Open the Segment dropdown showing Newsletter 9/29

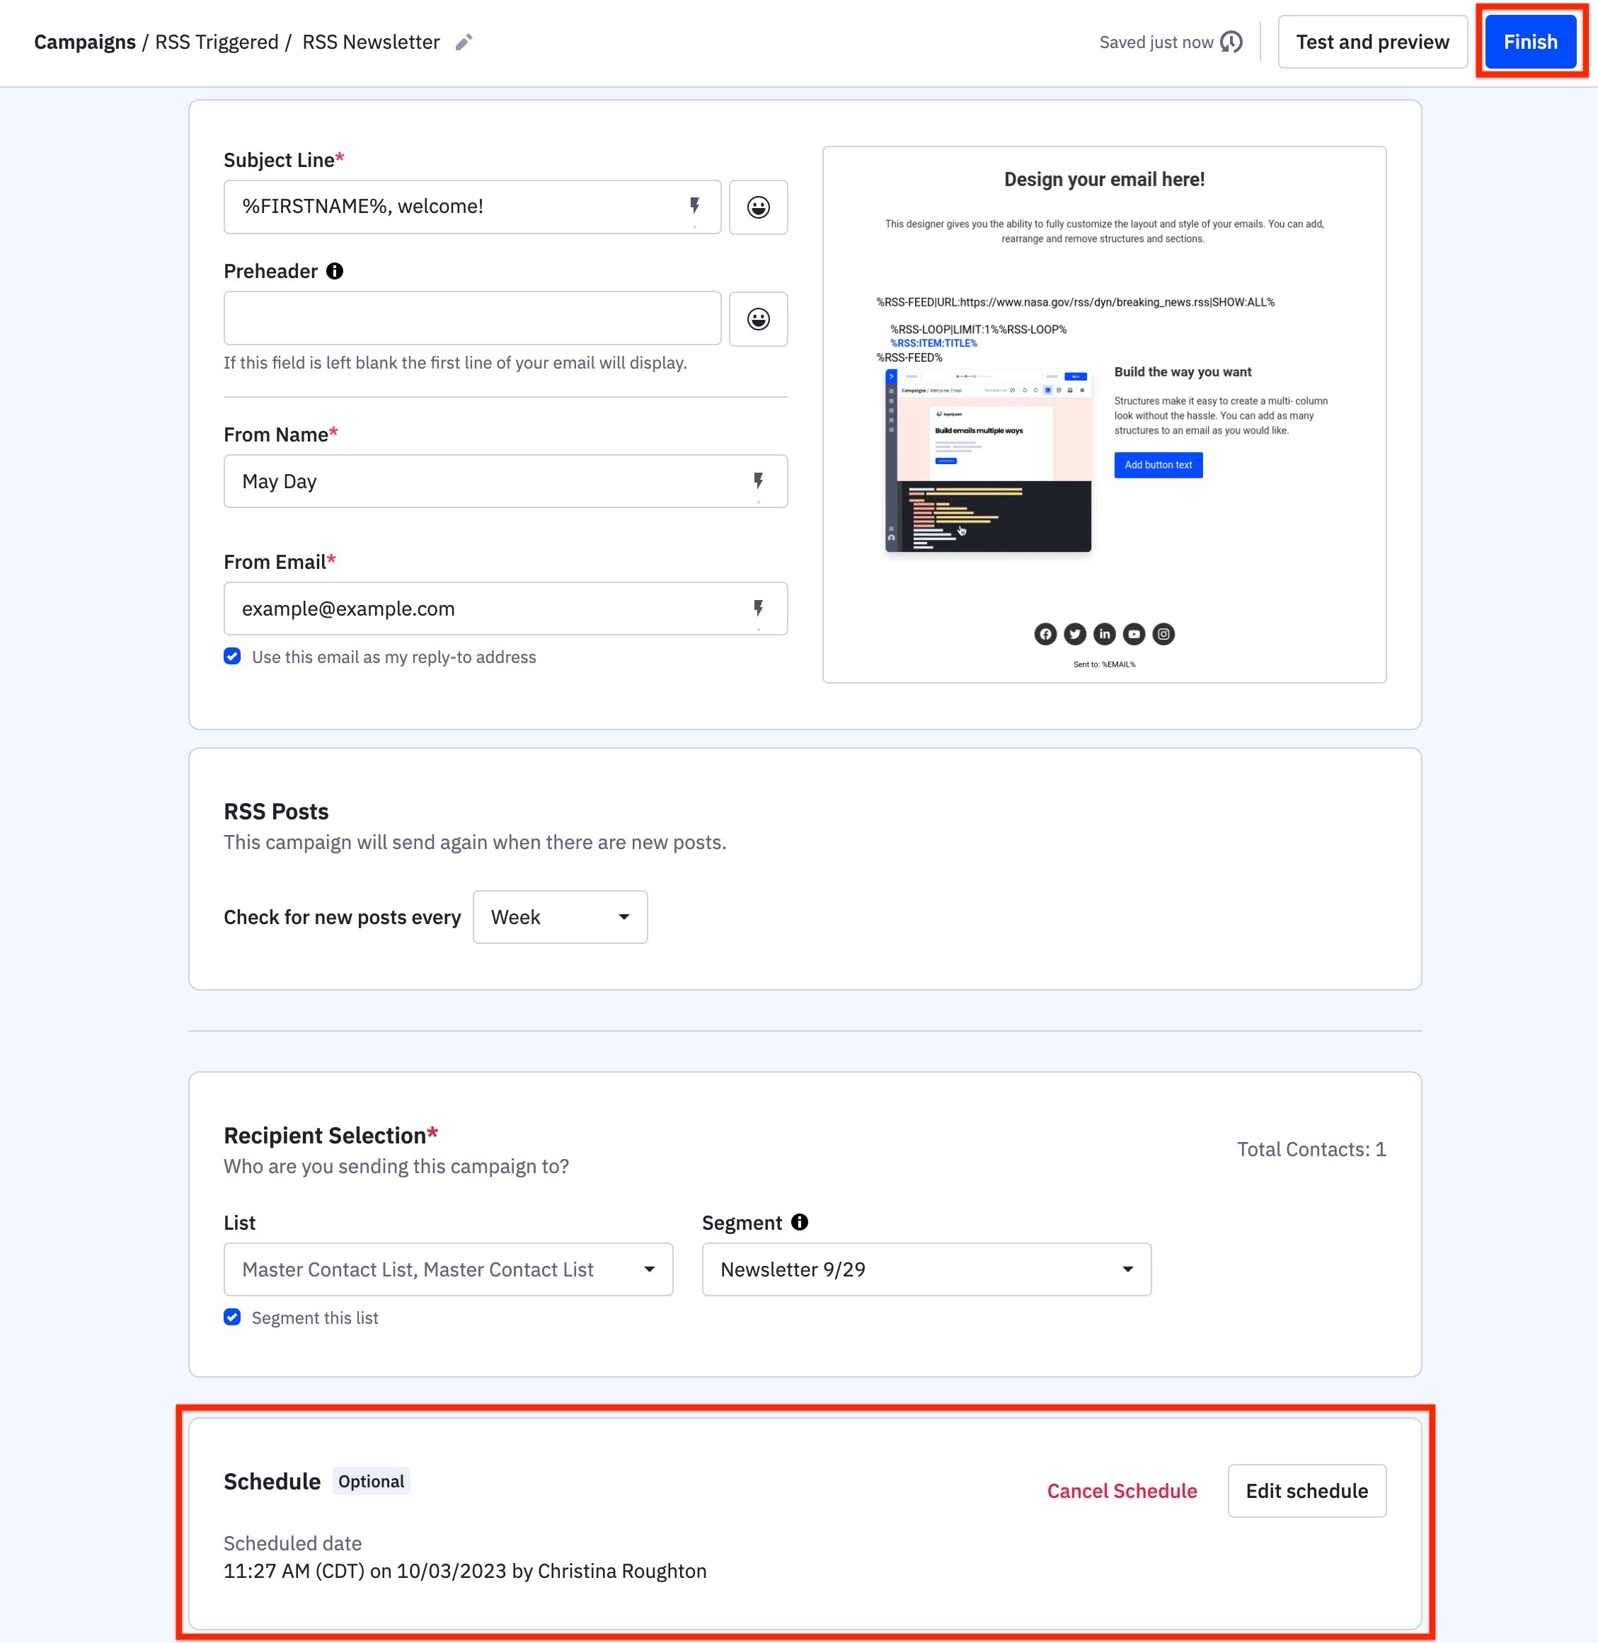point(926,1269)
